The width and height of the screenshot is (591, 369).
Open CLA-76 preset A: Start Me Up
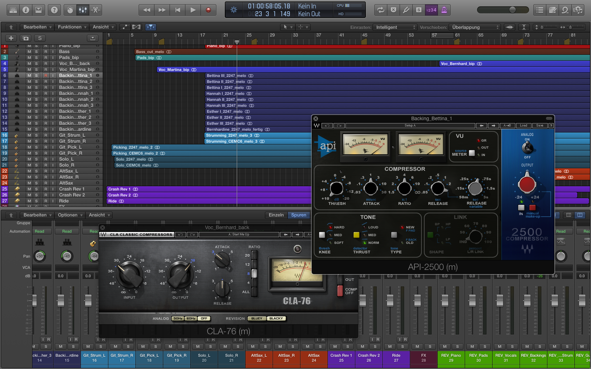coord(239,234)
